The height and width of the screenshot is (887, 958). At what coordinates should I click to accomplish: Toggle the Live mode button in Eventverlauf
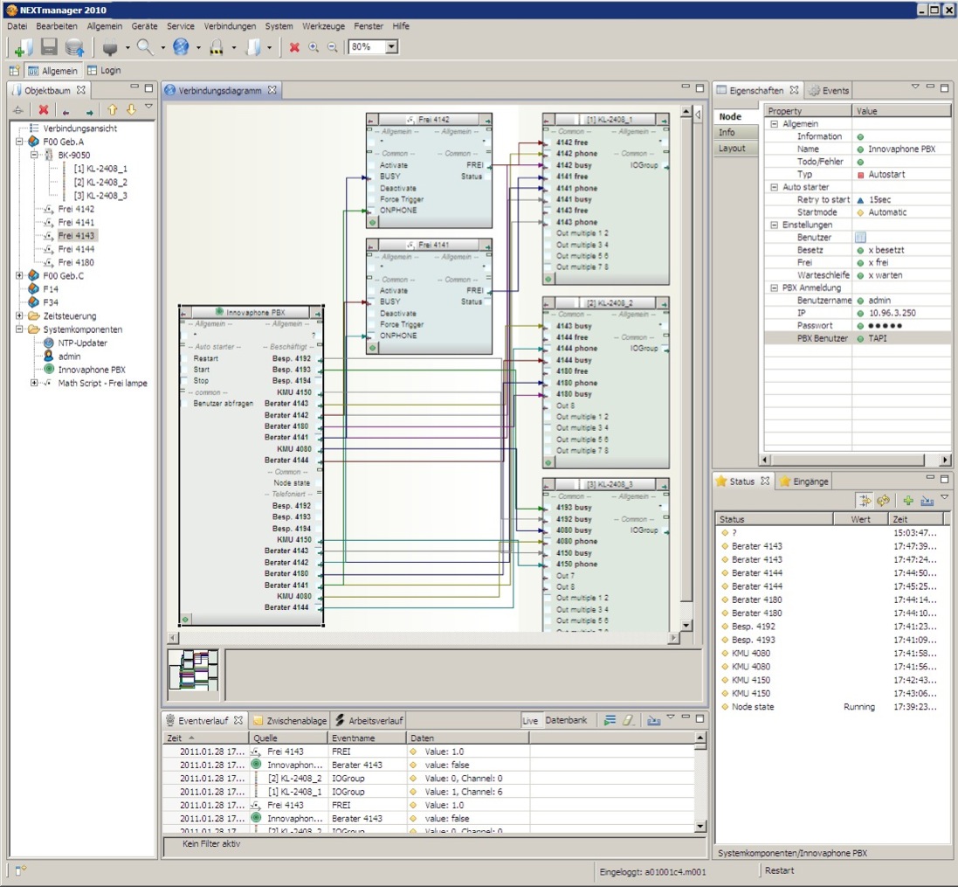coord(530,721)
